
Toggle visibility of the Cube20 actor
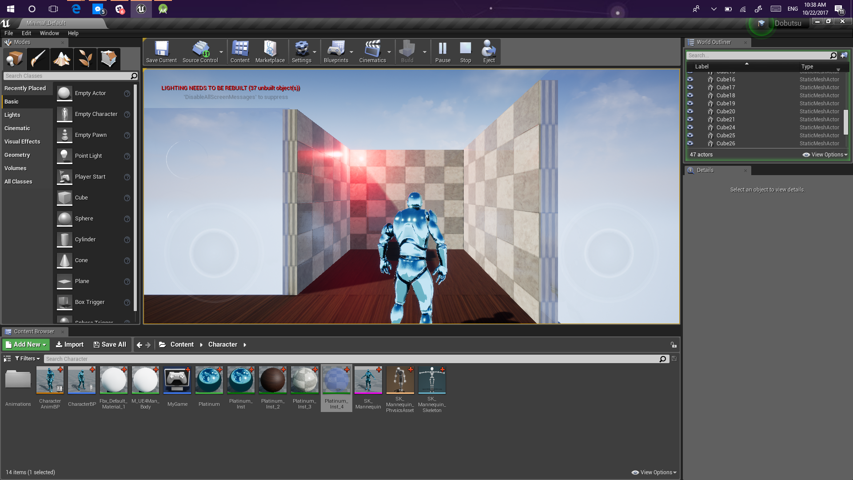(690, 111)
